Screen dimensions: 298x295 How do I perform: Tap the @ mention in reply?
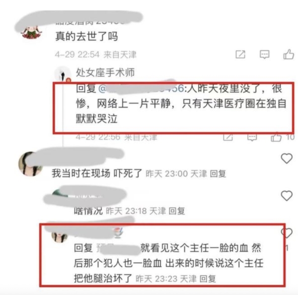pos(141,89)
